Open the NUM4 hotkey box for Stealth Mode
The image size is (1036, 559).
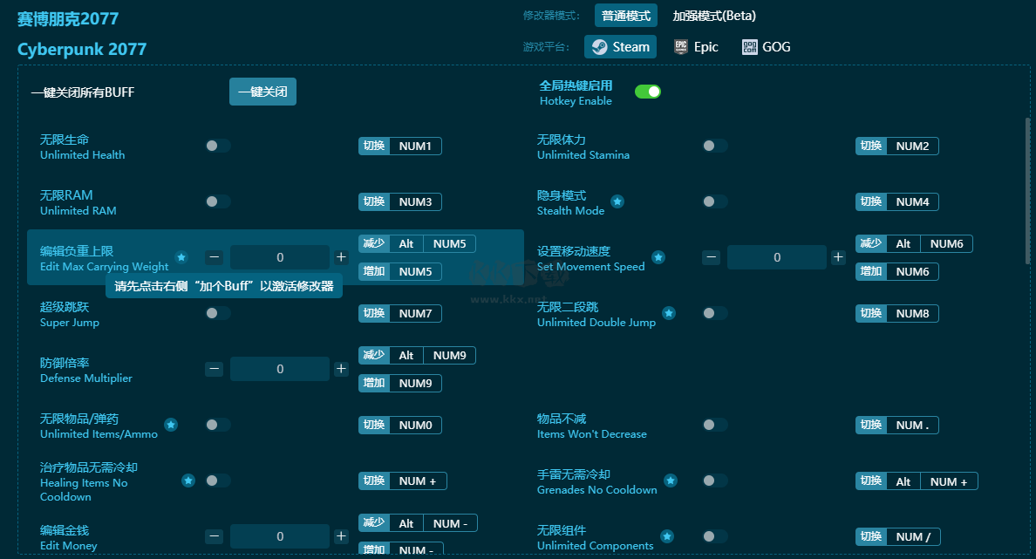click(x=896, y=201)
